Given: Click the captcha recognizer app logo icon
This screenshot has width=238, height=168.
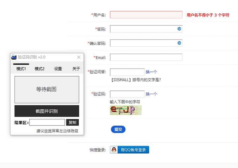Looking at the screenshot, I should point(14,57).
